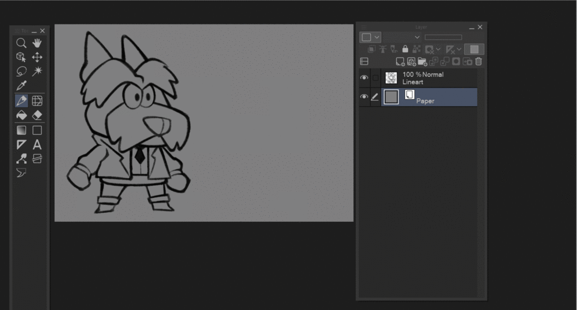Toggle Set as reference layer lighthouse
577x310 pixels.
click(383, 49)
